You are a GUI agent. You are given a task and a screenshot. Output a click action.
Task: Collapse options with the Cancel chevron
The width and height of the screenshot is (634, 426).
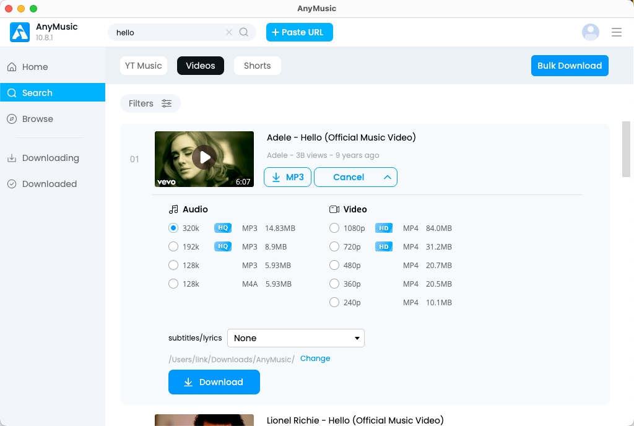[x=388, y=177]
